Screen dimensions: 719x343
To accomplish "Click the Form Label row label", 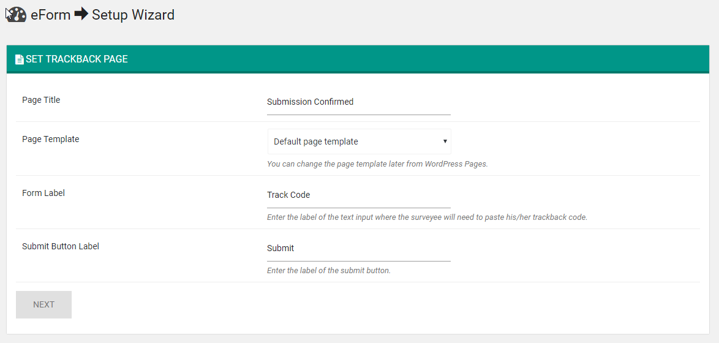I will tap(43, 193).
